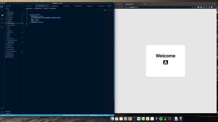The image size is (218, 122).
Task: Open the Run and Debug view
Action: 2,19
